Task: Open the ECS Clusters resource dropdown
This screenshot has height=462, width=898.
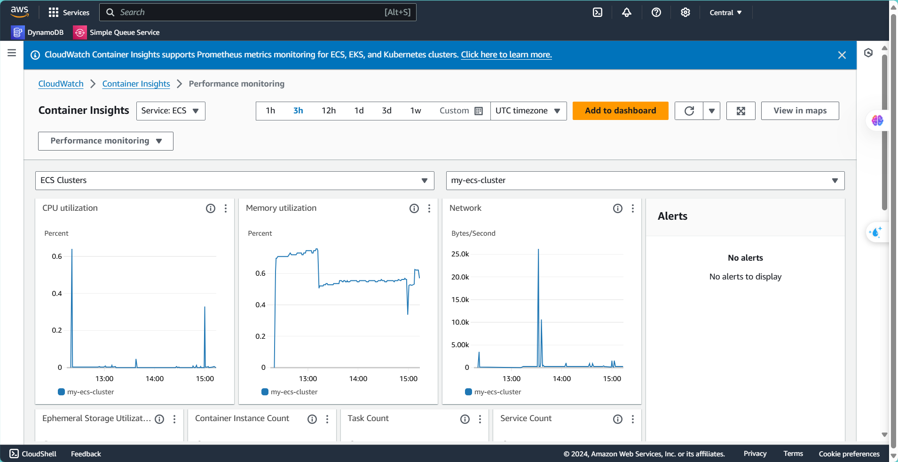Action: 235,181
